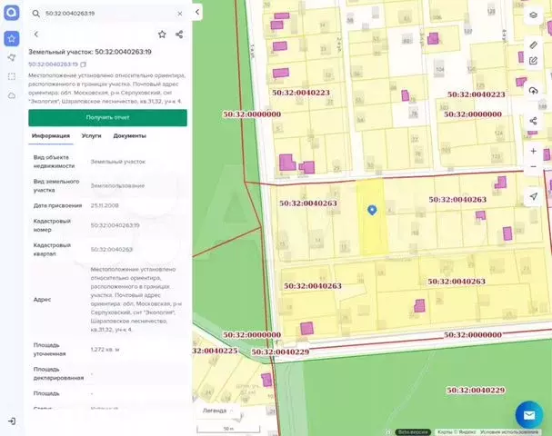This screenshot has height=436, width=552.
Task: Click map label 50:32:0040229 in green area
Action: pyautogui.click(x=476, y=390)
